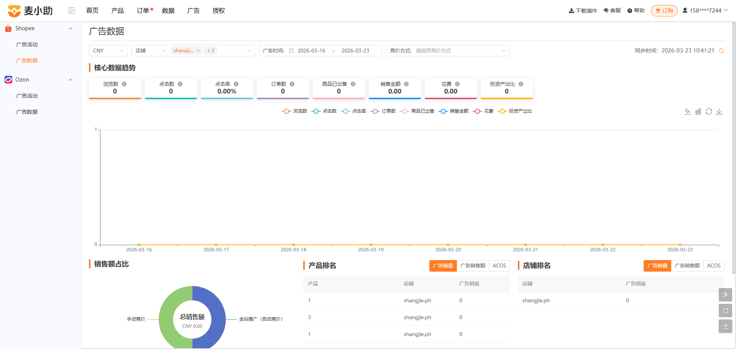The image size is (736, 349).
Task: Restore the chart with refresh icon
Action: coord(709,111)
